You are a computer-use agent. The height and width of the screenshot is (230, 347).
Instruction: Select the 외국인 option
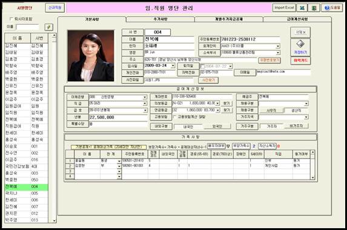pyautogui.click(x=217, y=126)
